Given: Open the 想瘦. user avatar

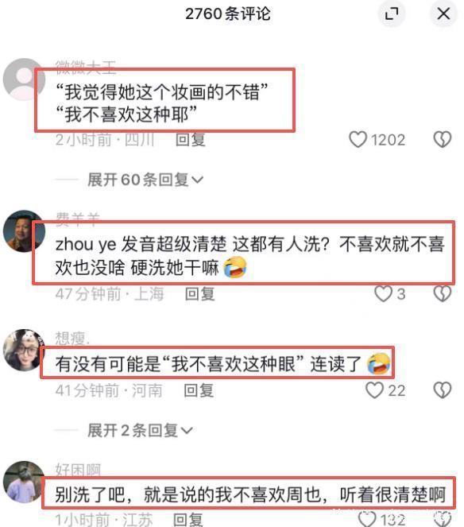Looking at the screenshot, I should pyautogui.click(x=24, y=350).
